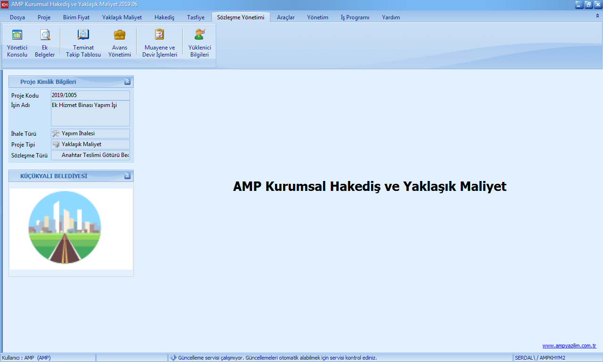Collapse the ribbon with the top-right chevron
This screenshot has height=362, width=603.
coord(597,16)
